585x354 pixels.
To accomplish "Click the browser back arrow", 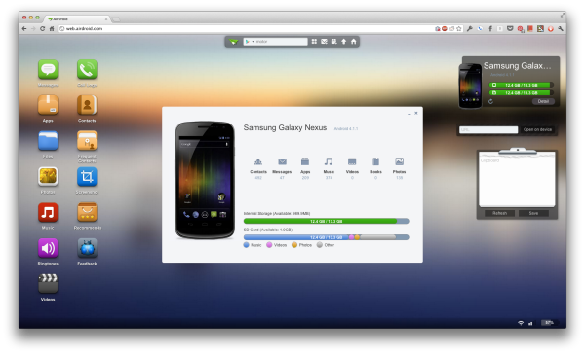I will (x=24, y=28).
